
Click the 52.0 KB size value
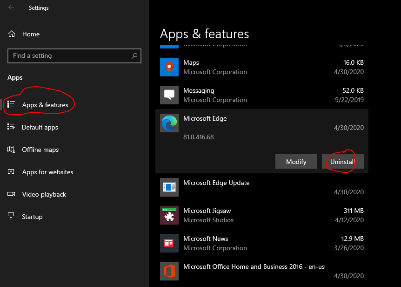point(353,90)
